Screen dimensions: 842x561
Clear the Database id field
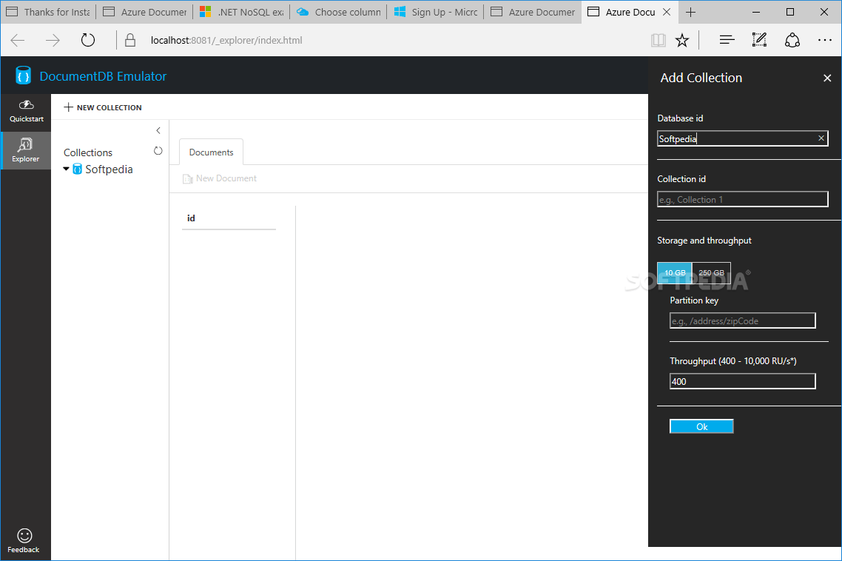[x=821, y=138]
